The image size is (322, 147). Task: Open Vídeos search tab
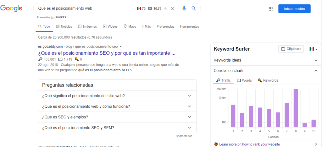click(110, 26)
